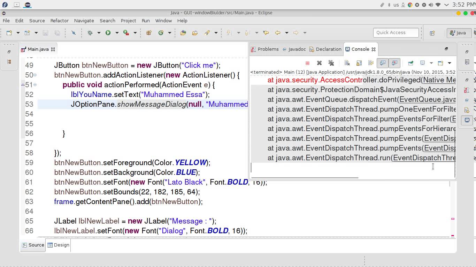Switch to the Problems tab

click(268, 49)
